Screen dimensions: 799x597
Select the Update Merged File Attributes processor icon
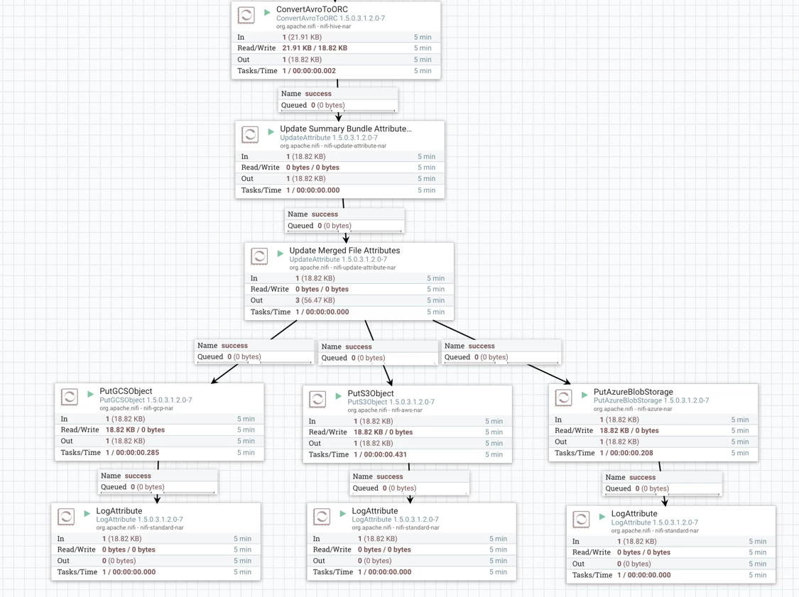(259, 256)
